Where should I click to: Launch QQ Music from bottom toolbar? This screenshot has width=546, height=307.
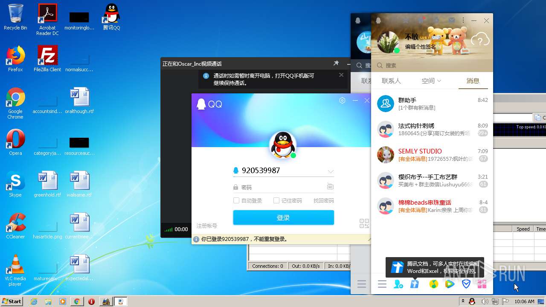click(433, 284)
